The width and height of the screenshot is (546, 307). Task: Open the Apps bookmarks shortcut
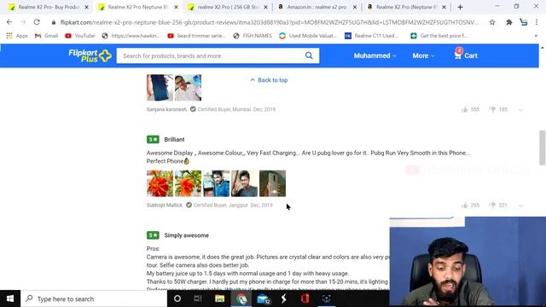(x=17, y=36)
